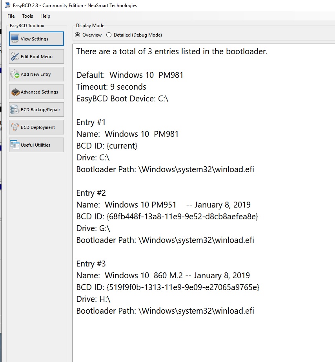The width and height of the screenshot is (335, 362).
Task: Click the BCD ID: {current} line
Action: click(107, 146)
